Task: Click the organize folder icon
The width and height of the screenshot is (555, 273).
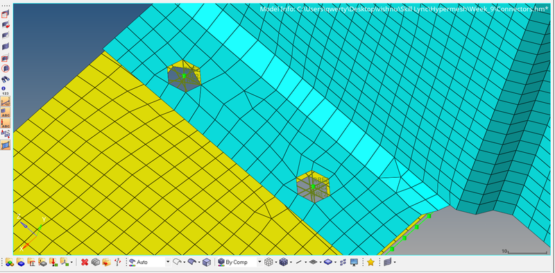Action: [107, 263]
